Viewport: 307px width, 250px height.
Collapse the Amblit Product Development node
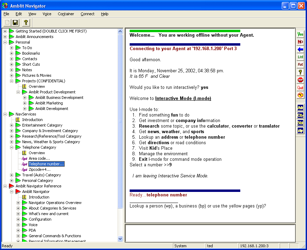tap(18, 92)
